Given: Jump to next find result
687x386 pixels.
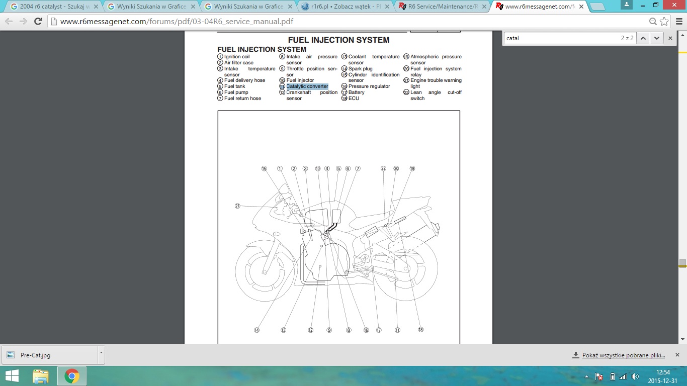Looking at the screenshot, I should pos(656,38).
